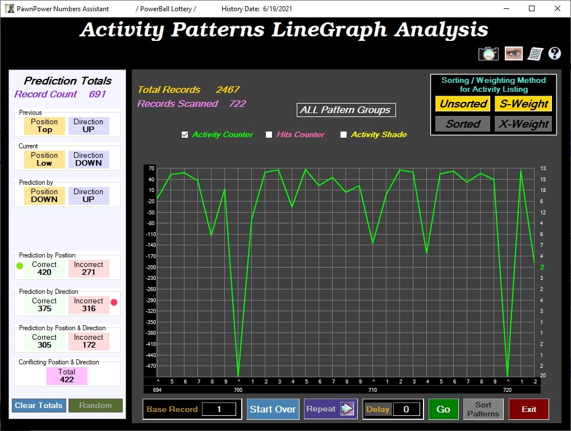Click the camera snapshot icon
This screenshot has width=571, height=431.
tap(488, 53)
